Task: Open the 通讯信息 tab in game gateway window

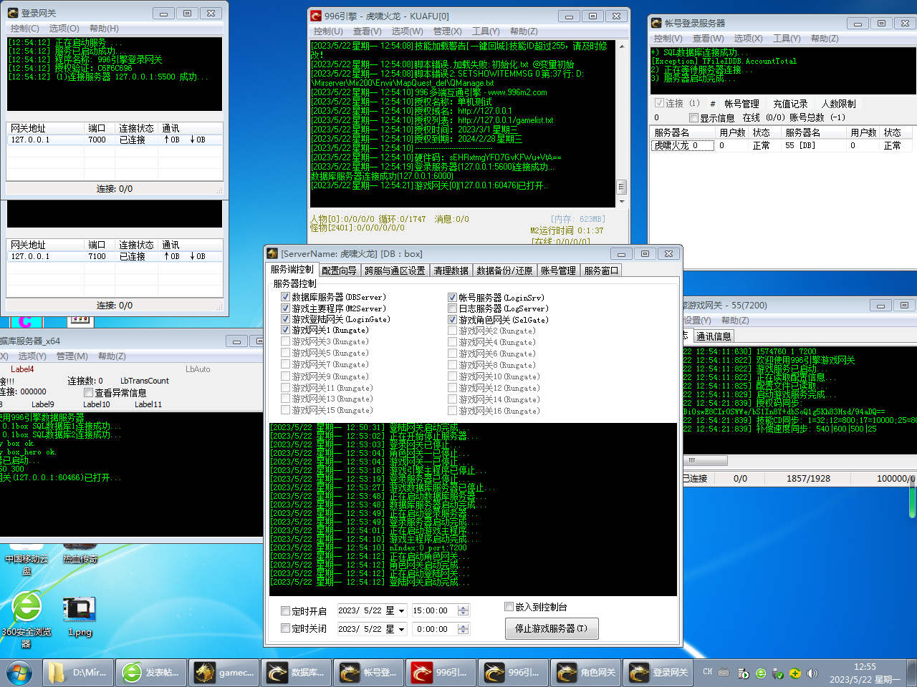Action: (x=714, y=336)
